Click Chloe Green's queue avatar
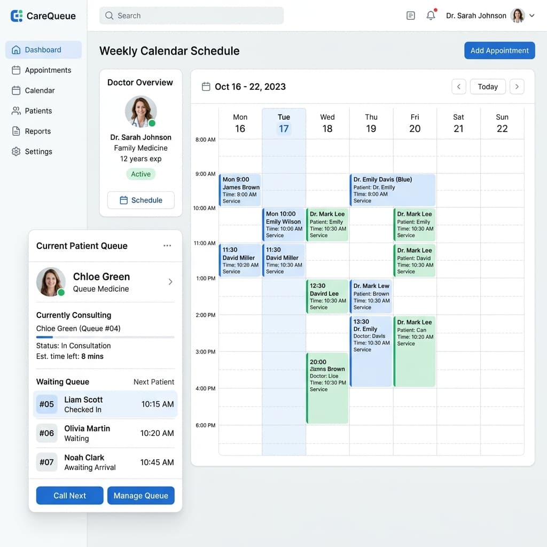This screenshot has height=547, width=547. click(x=51, y=282)
